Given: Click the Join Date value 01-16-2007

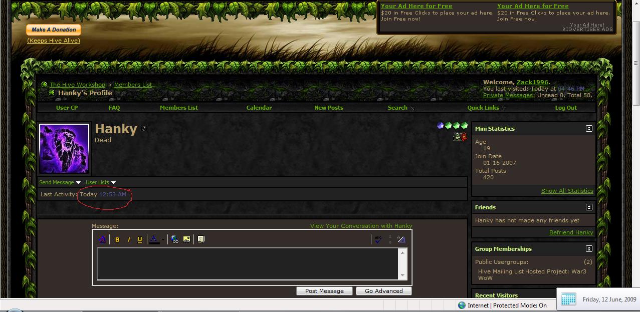Looking at the screenshot, I should point(500,163).
